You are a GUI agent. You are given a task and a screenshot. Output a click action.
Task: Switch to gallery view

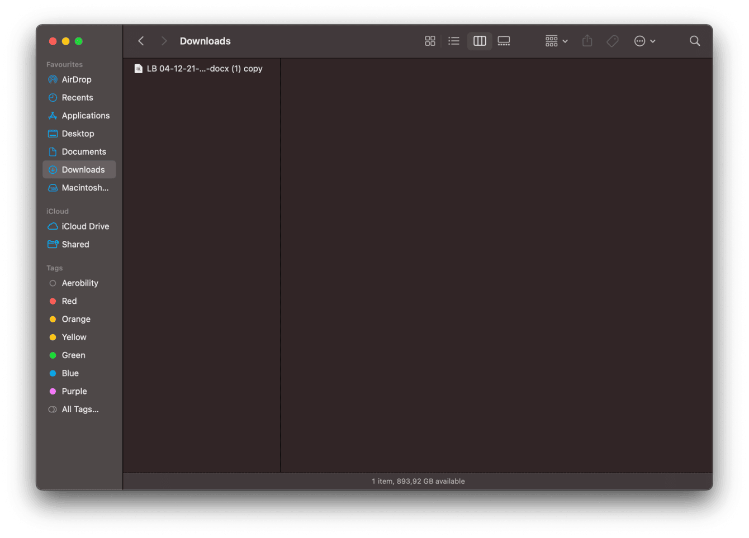click(504, 41)
